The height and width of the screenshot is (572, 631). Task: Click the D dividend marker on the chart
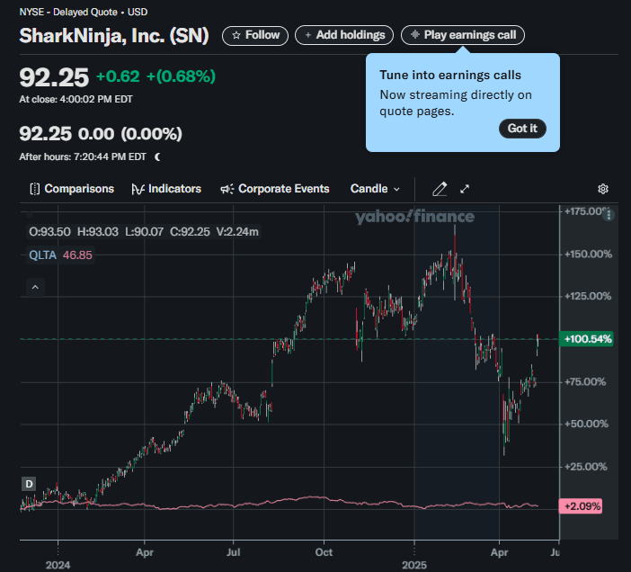click(x=29, y=484)
